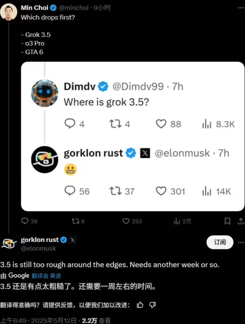Like Min Choi's post with 253 likes
The height and width of the screenshot is (324, 245).
(132, 221)
